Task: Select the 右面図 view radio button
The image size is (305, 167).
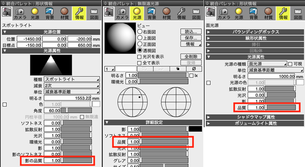Action: (140, 31)
